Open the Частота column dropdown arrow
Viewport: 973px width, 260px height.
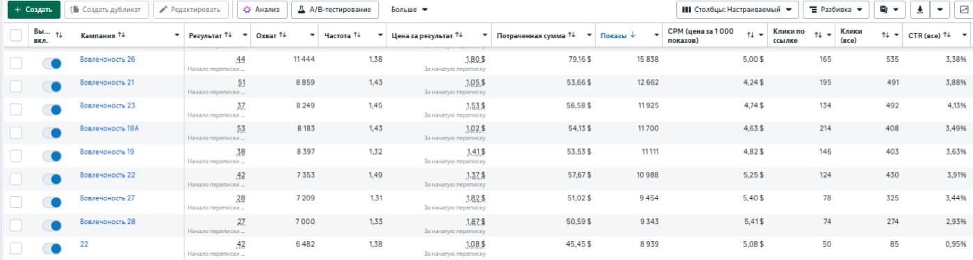tap(380, 35)
